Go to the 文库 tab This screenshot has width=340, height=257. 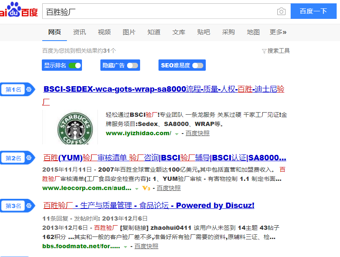point(179,32)
